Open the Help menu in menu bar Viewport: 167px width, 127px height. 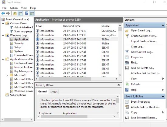[33, 8]
